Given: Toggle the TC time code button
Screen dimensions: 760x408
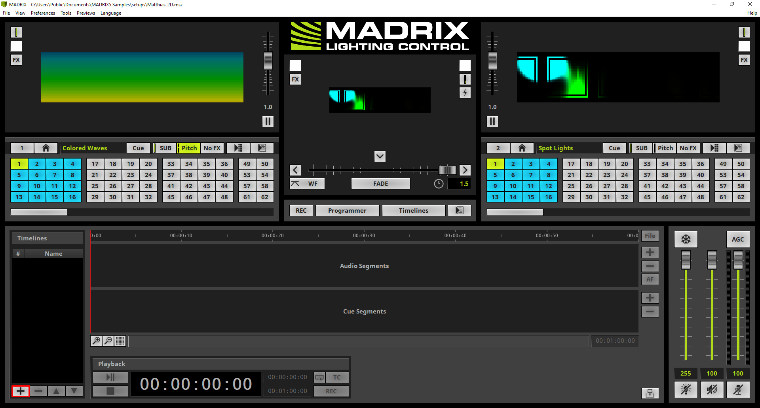Looking at the screenshot, I should coord(337,377).
